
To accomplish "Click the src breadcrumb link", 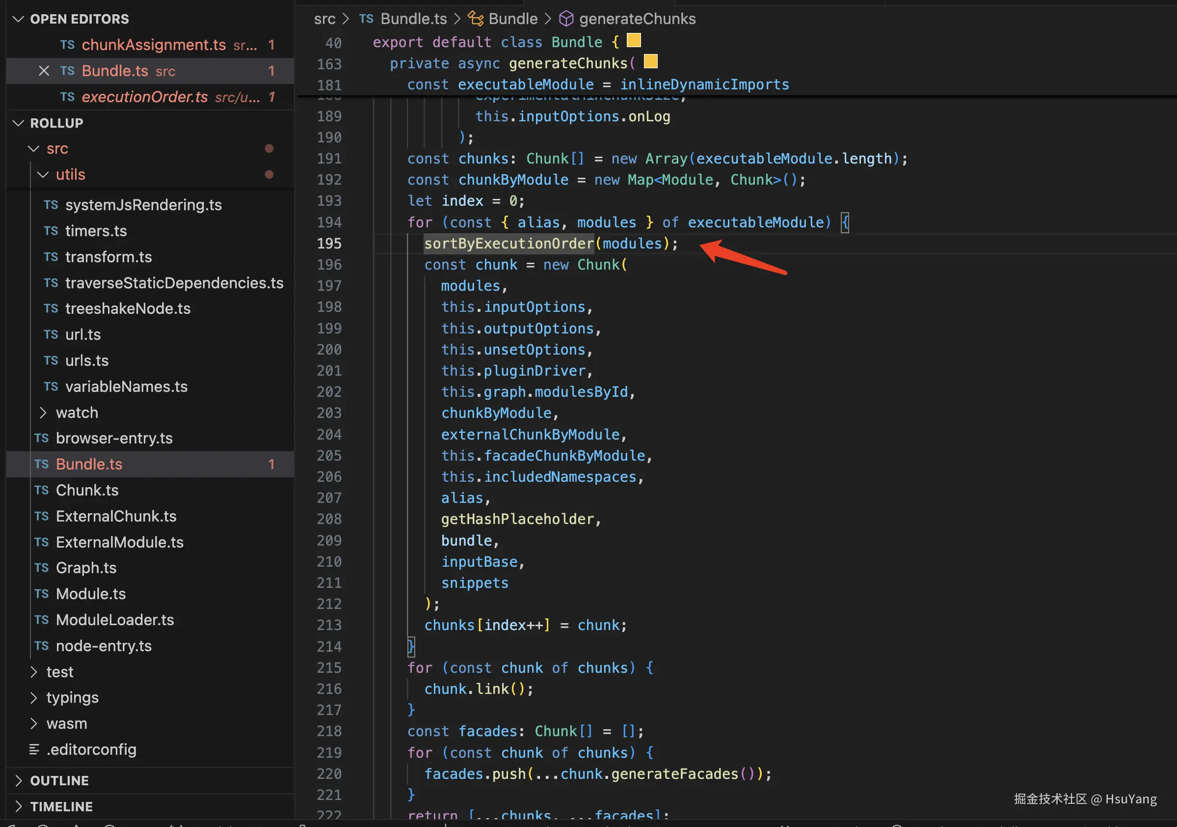I will (x=324, y=19).
